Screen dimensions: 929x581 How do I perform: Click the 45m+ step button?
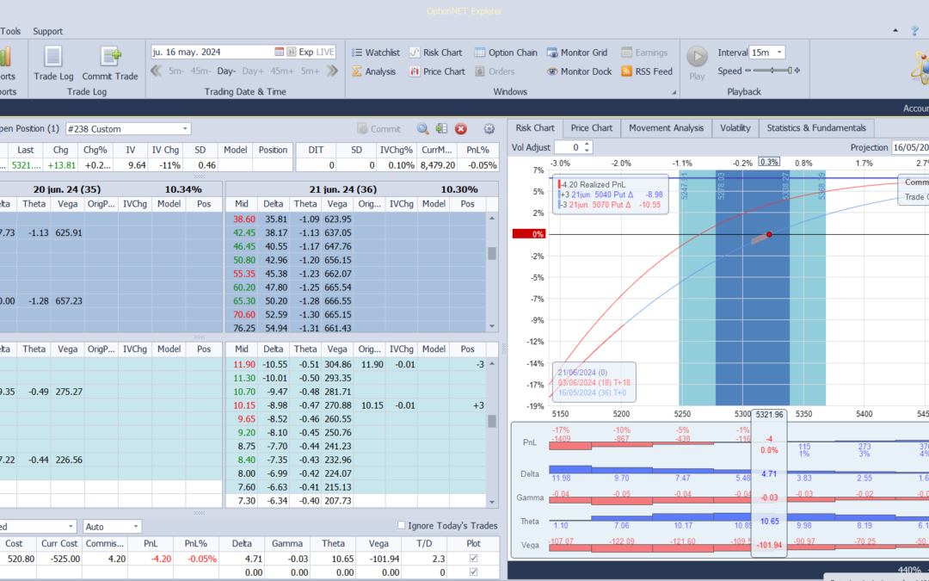[x=282, y=71]
